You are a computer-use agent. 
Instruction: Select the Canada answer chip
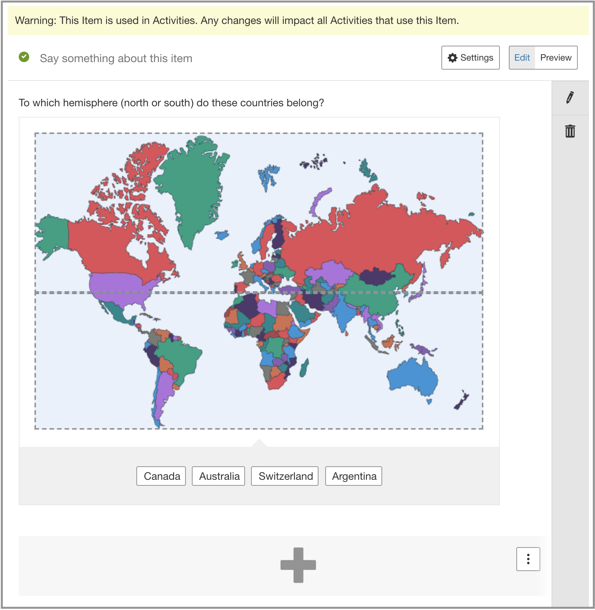coord(161,476)
